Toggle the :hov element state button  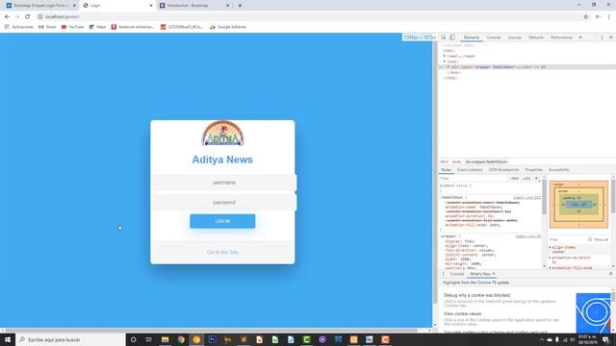(515, 179)
